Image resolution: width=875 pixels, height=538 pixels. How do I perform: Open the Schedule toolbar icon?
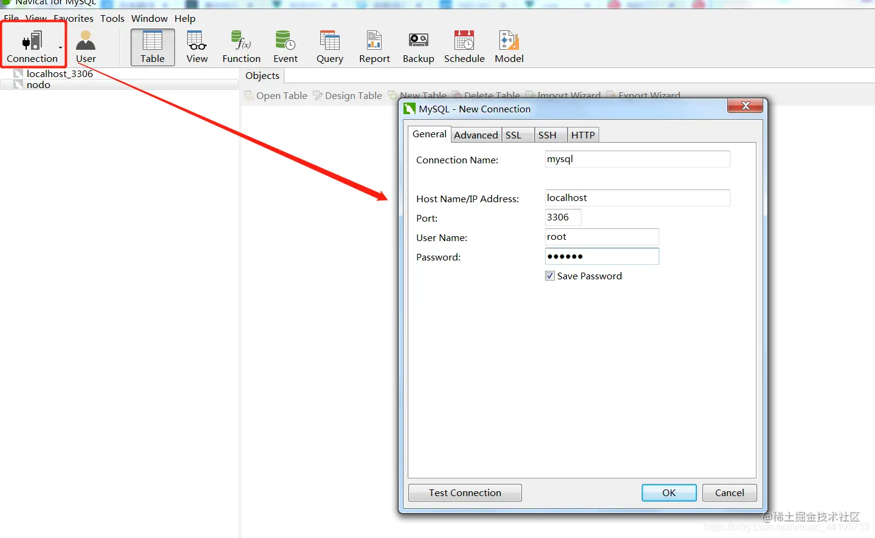(464, 46)
